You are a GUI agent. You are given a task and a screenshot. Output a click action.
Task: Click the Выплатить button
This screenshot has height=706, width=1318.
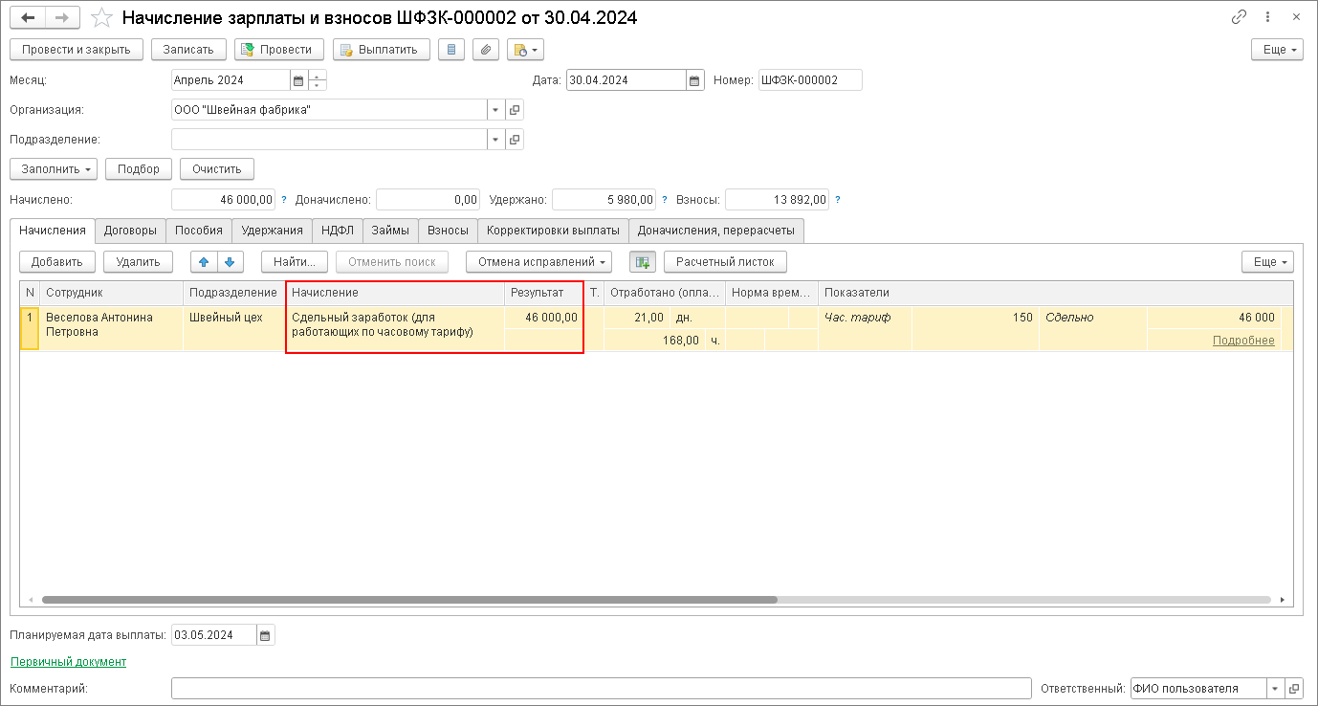pyautogui.click(x=382, y=50)
